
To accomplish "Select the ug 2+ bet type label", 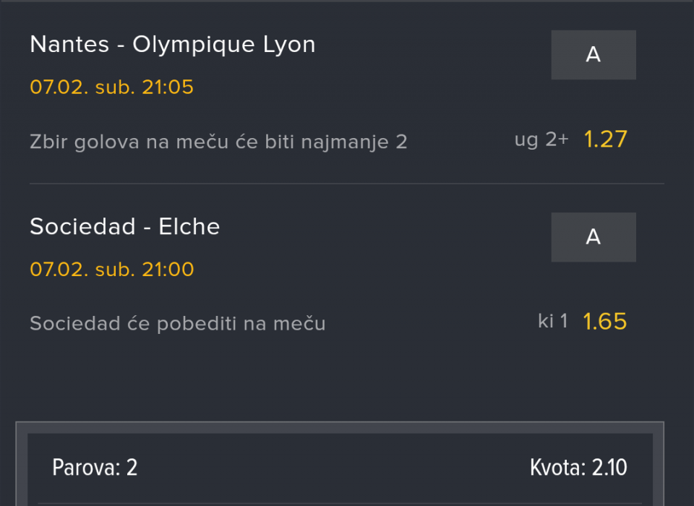I will pyautogui.click(x=541, y=140).
